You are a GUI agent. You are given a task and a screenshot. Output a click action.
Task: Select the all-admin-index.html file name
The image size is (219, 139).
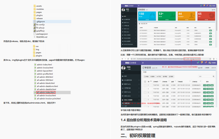(46, 92)
